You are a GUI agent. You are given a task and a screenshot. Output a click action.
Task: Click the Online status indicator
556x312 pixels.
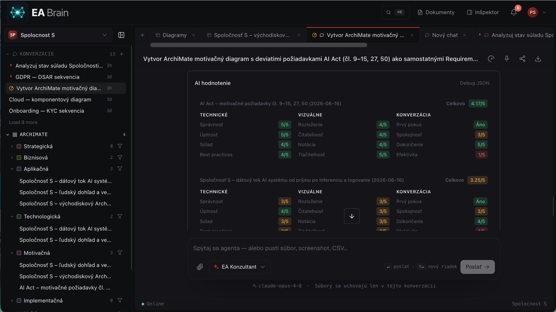(153, 304)
